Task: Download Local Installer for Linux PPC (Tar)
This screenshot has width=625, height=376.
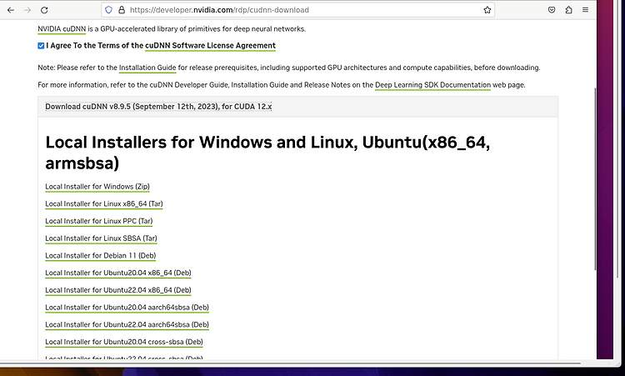Action: pyautogui.click(x=99, y=221)
